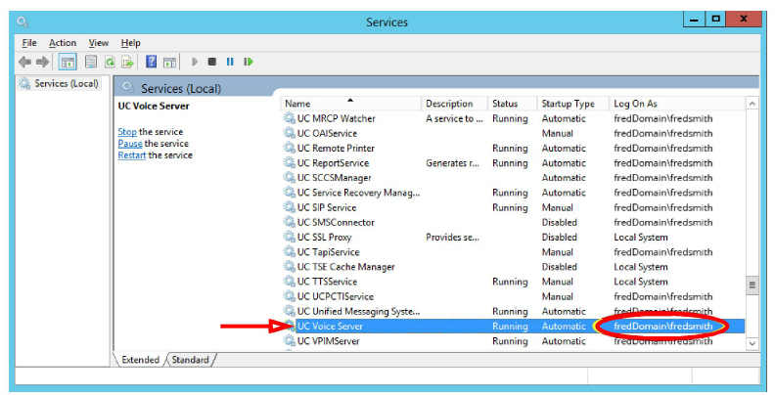This screenshot has height=395, width=775.
Task: Click the scrollbar up arrow
Action: pos(752,104)
